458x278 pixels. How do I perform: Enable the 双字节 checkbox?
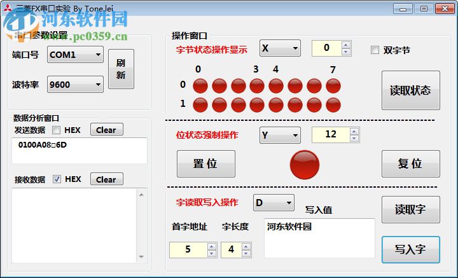pos(375,50)
